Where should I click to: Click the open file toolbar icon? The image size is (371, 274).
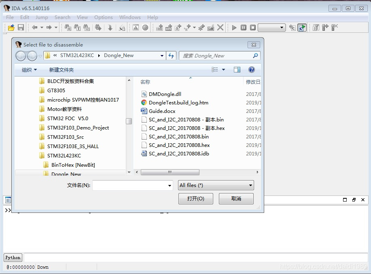coord(11,28)
